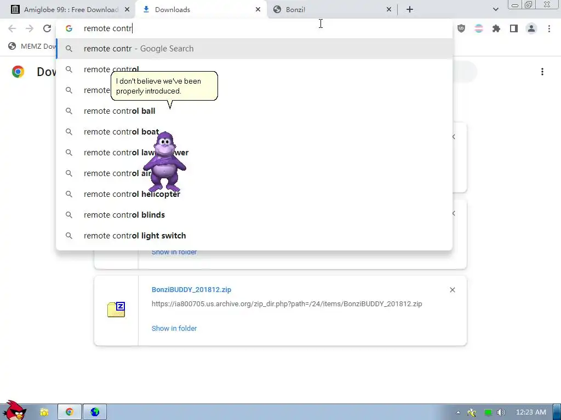Open the 12:23 AM clock

click(531, 412)
